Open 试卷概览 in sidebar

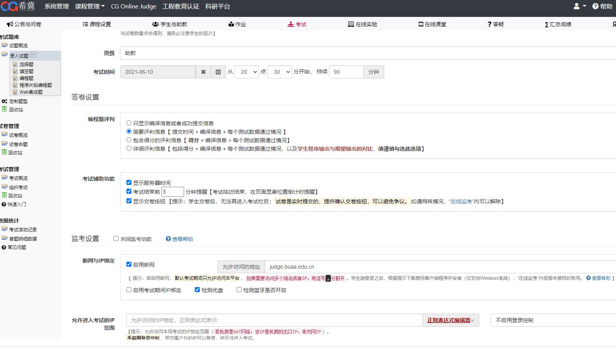pyautogui.click(x=18, y=135)
